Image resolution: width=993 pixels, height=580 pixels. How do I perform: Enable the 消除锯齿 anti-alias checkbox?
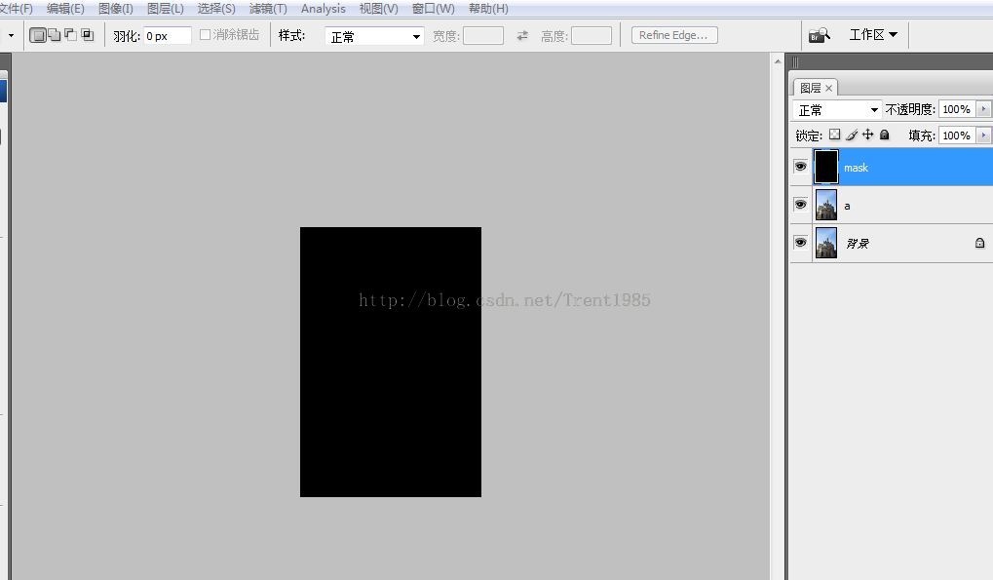pyautogui.click(x=205, y=35)
